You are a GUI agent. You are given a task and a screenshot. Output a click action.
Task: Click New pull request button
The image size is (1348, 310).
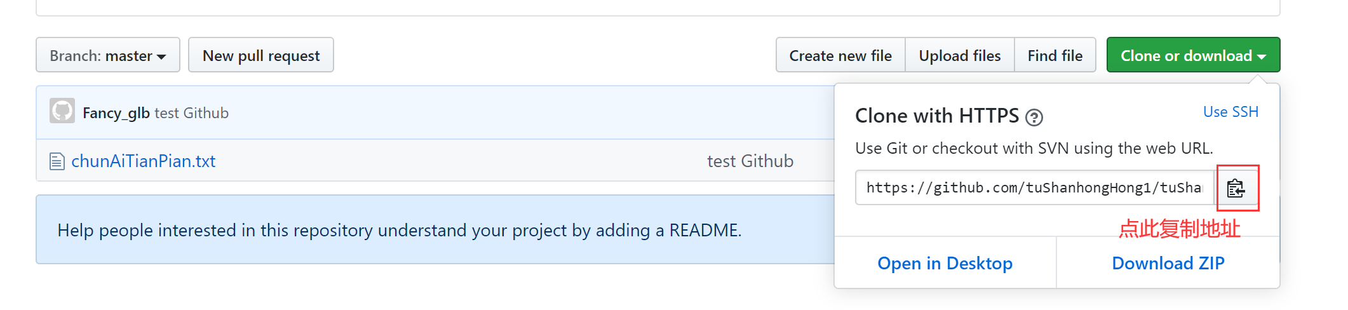tap(260, 56)
